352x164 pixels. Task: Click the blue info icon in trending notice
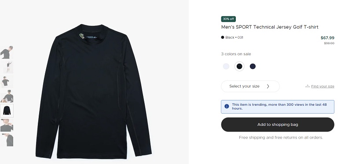pos(227,106)
